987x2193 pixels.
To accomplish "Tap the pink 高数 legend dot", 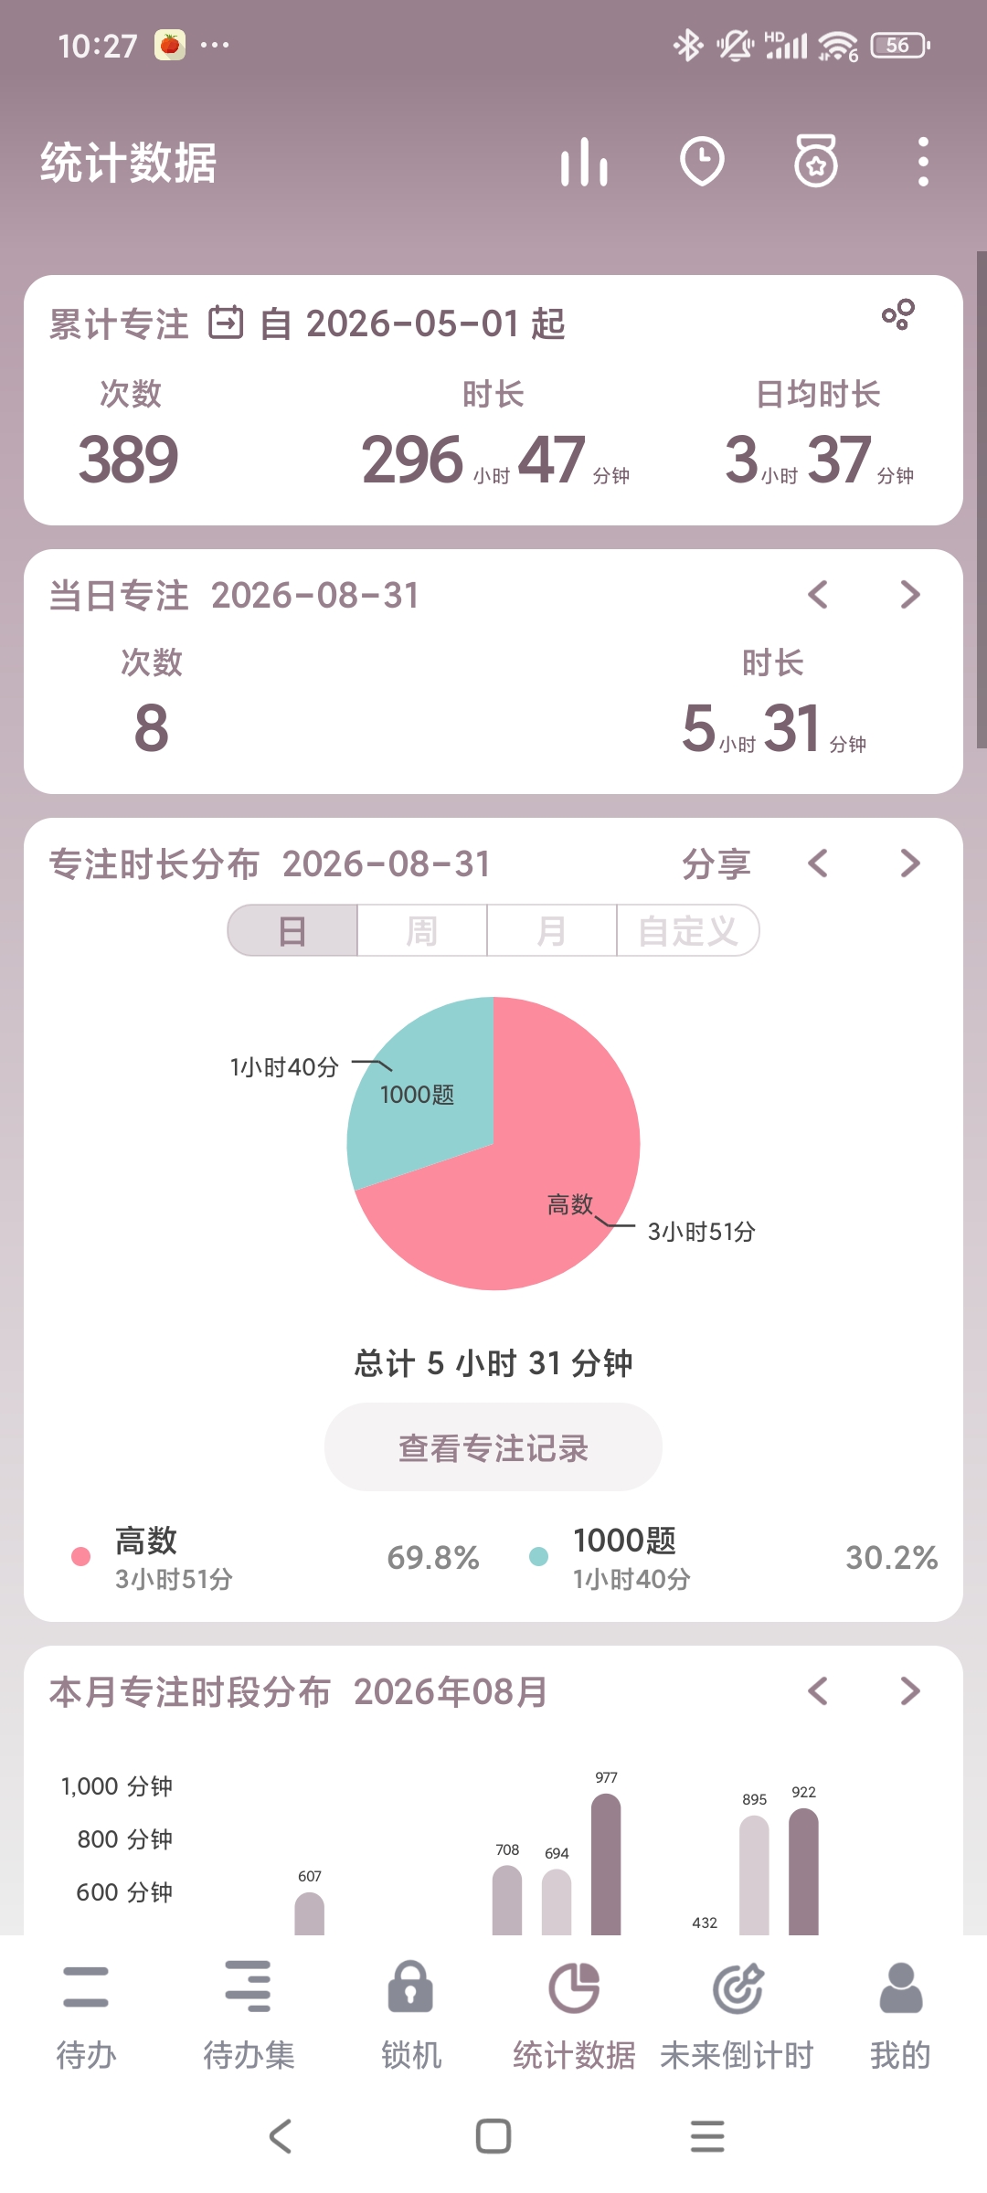I will pos(80,1557).
